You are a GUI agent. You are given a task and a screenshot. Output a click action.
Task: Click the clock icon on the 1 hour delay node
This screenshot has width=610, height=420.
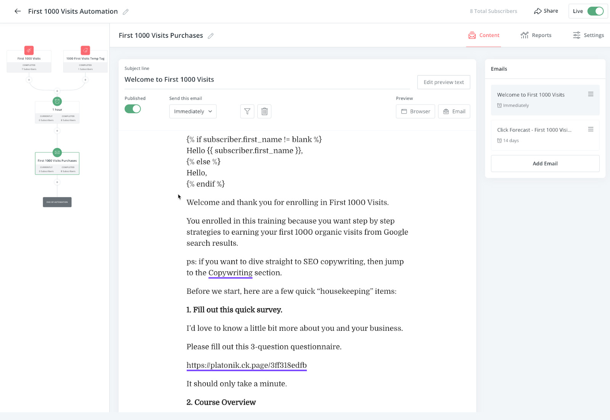pos(57,101)
